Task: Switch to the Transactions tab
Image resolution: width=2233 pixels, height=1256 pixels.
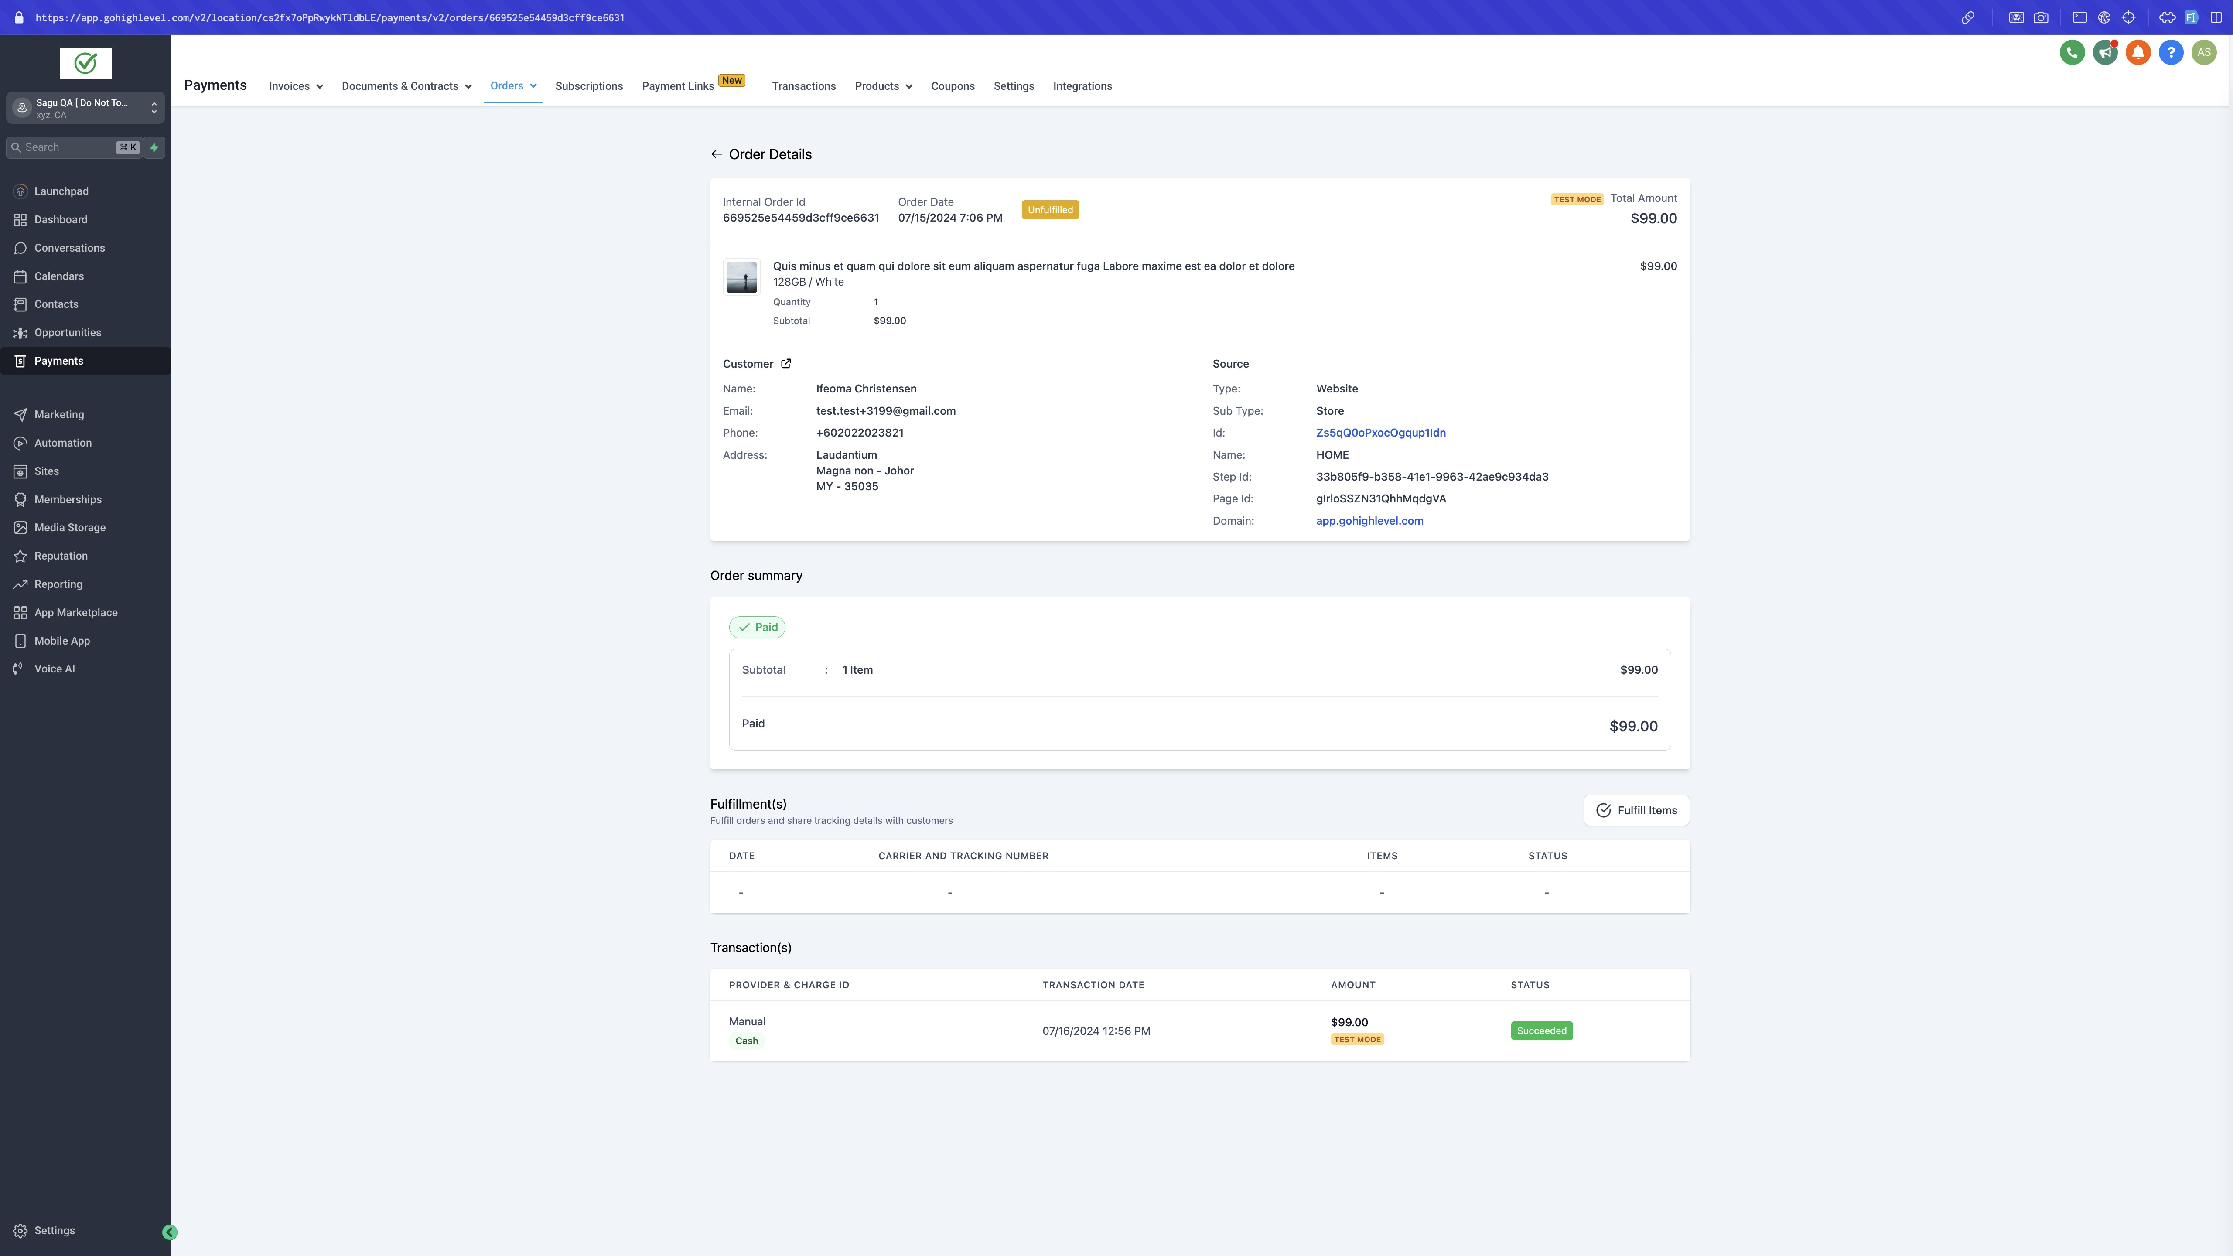Action: [x=803, y=87]
